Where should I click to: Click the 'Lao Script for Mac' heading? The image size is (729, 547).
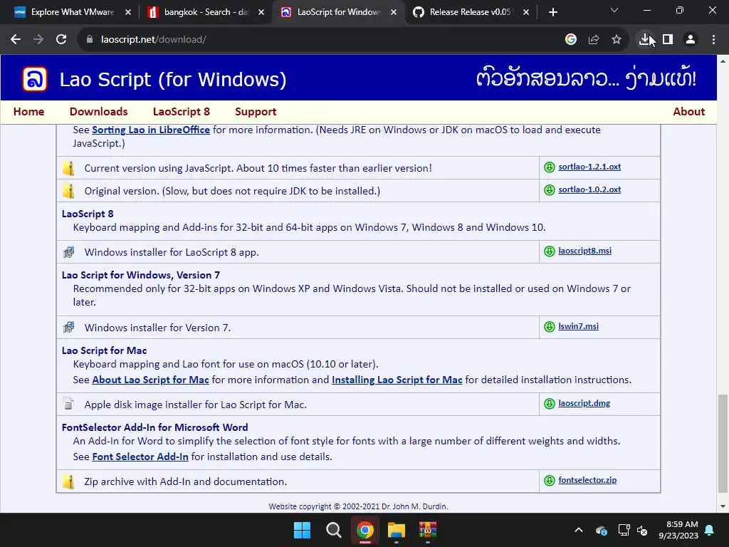pyautogui.click(x=104, y=350)
